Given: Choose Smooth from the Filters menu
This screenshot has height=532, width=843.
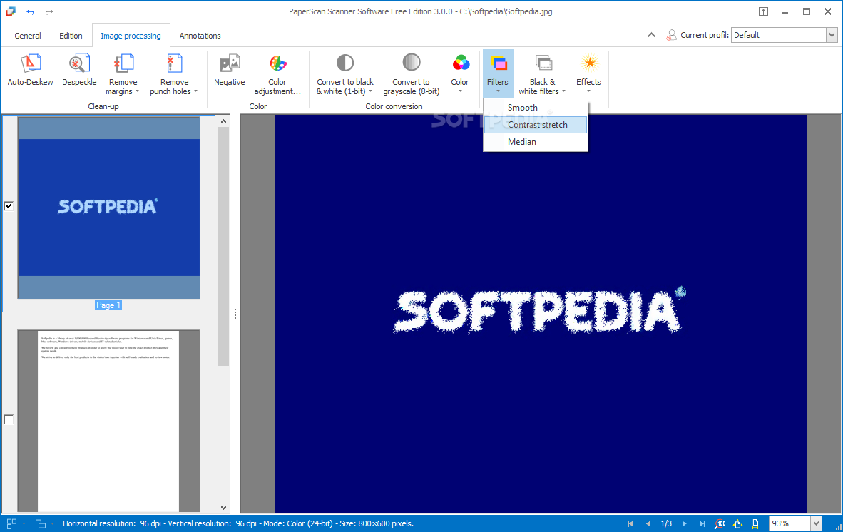Looking at the screenshot, I should tap(536, 108).
